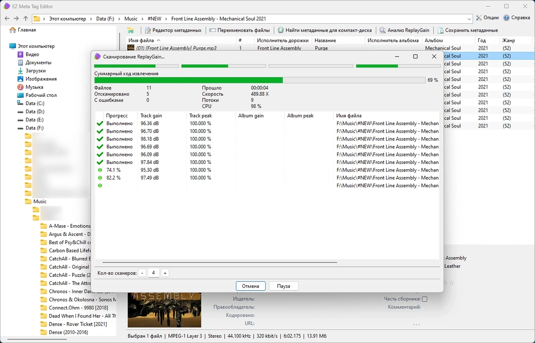Click Прогресс column header in dialog

(x=120, y=116)
